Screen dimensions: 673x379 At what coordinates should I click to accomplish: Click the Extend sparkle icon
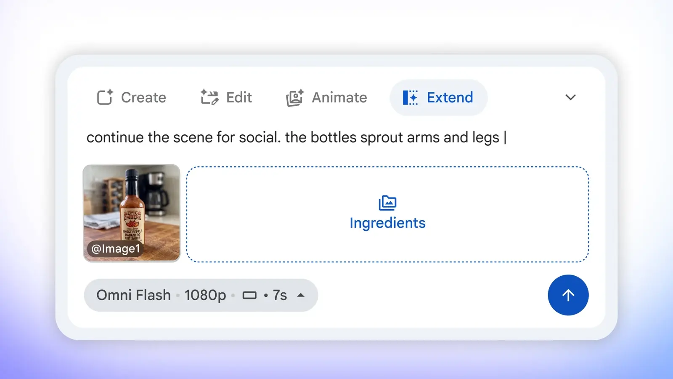point(411,97)
